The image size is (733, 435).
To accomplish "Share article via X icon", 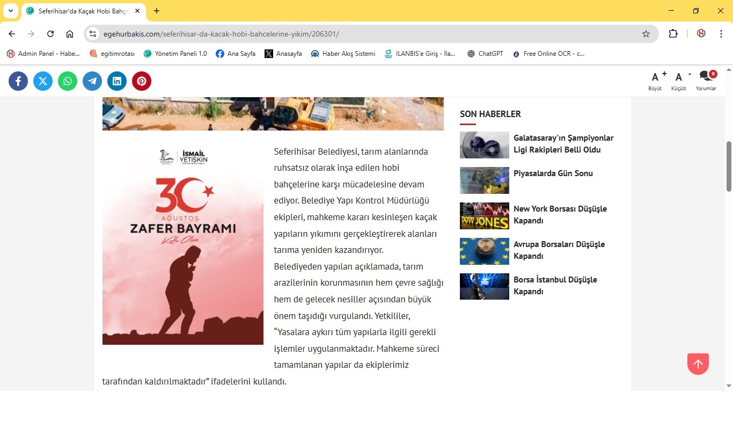I will click(x=43, y=81).
